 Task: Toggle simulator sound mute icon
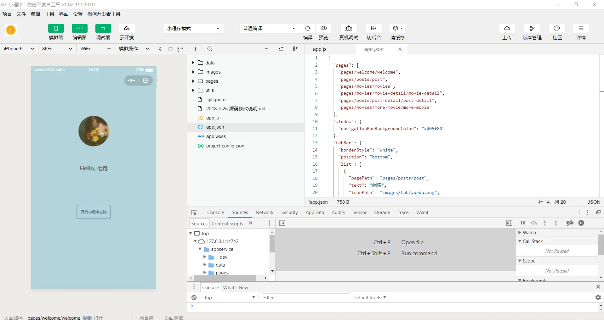point(160,49)
